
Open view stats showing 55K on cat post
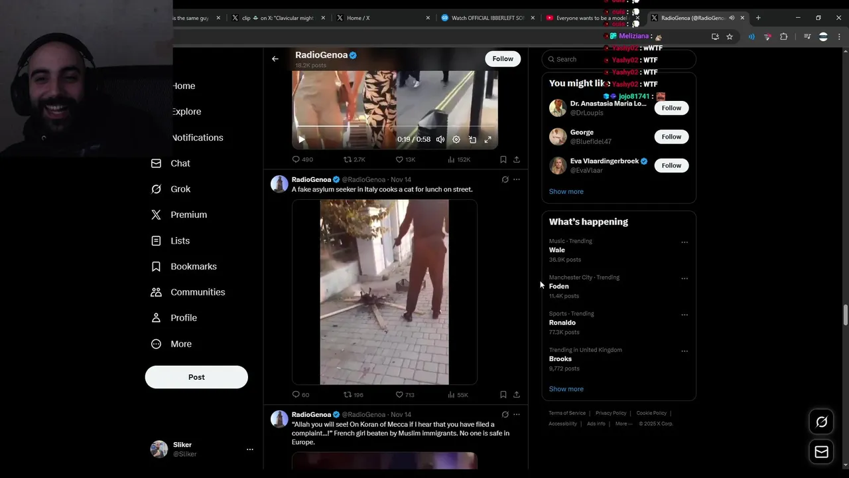point(458,394)
